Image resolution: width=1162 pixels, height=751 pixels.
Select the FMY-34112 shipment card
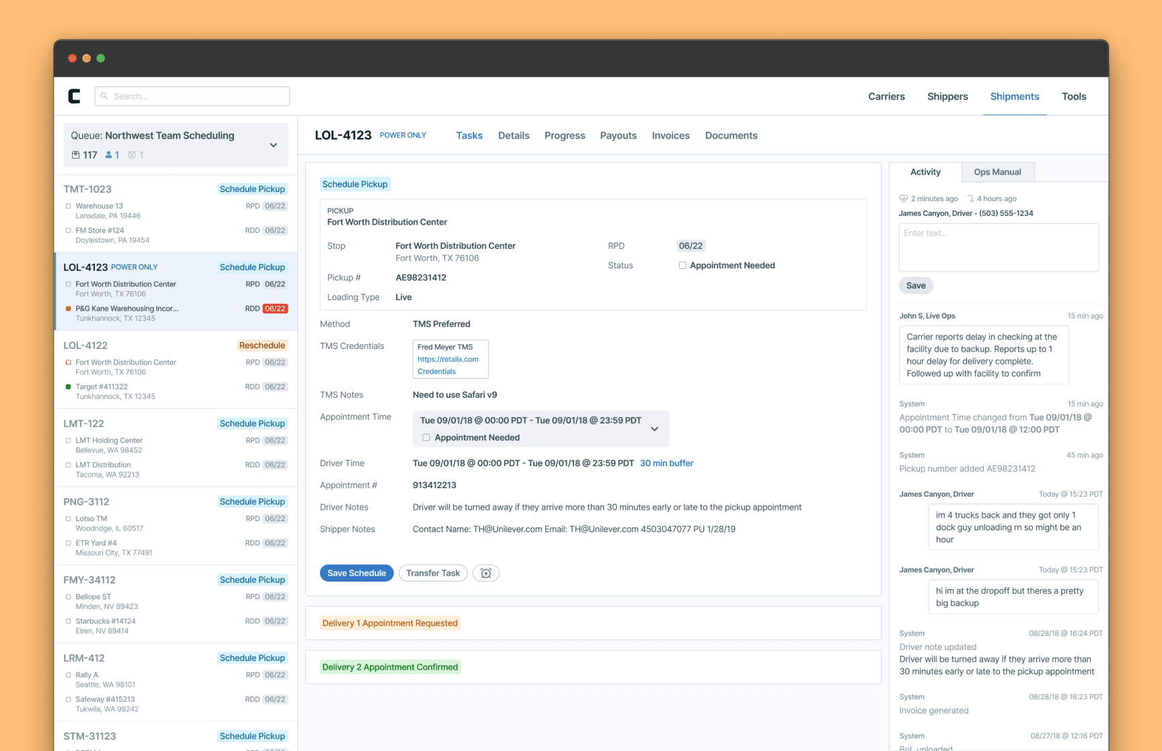[176, 604]
